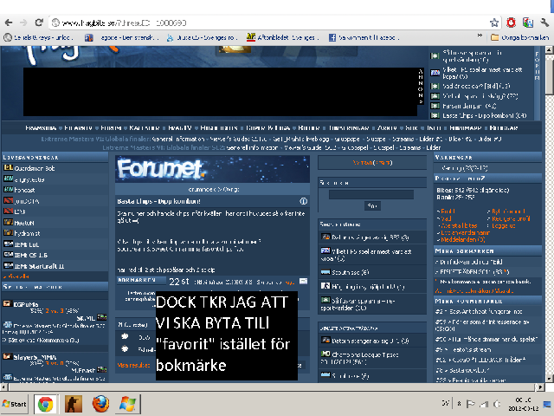Click the envelope icon in thread footer

tap(303, 281)
